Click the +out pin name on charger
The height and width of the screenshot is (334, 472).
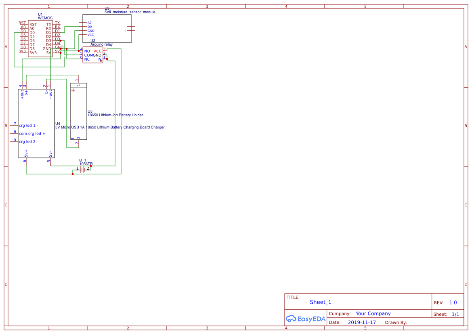point(22,95)
